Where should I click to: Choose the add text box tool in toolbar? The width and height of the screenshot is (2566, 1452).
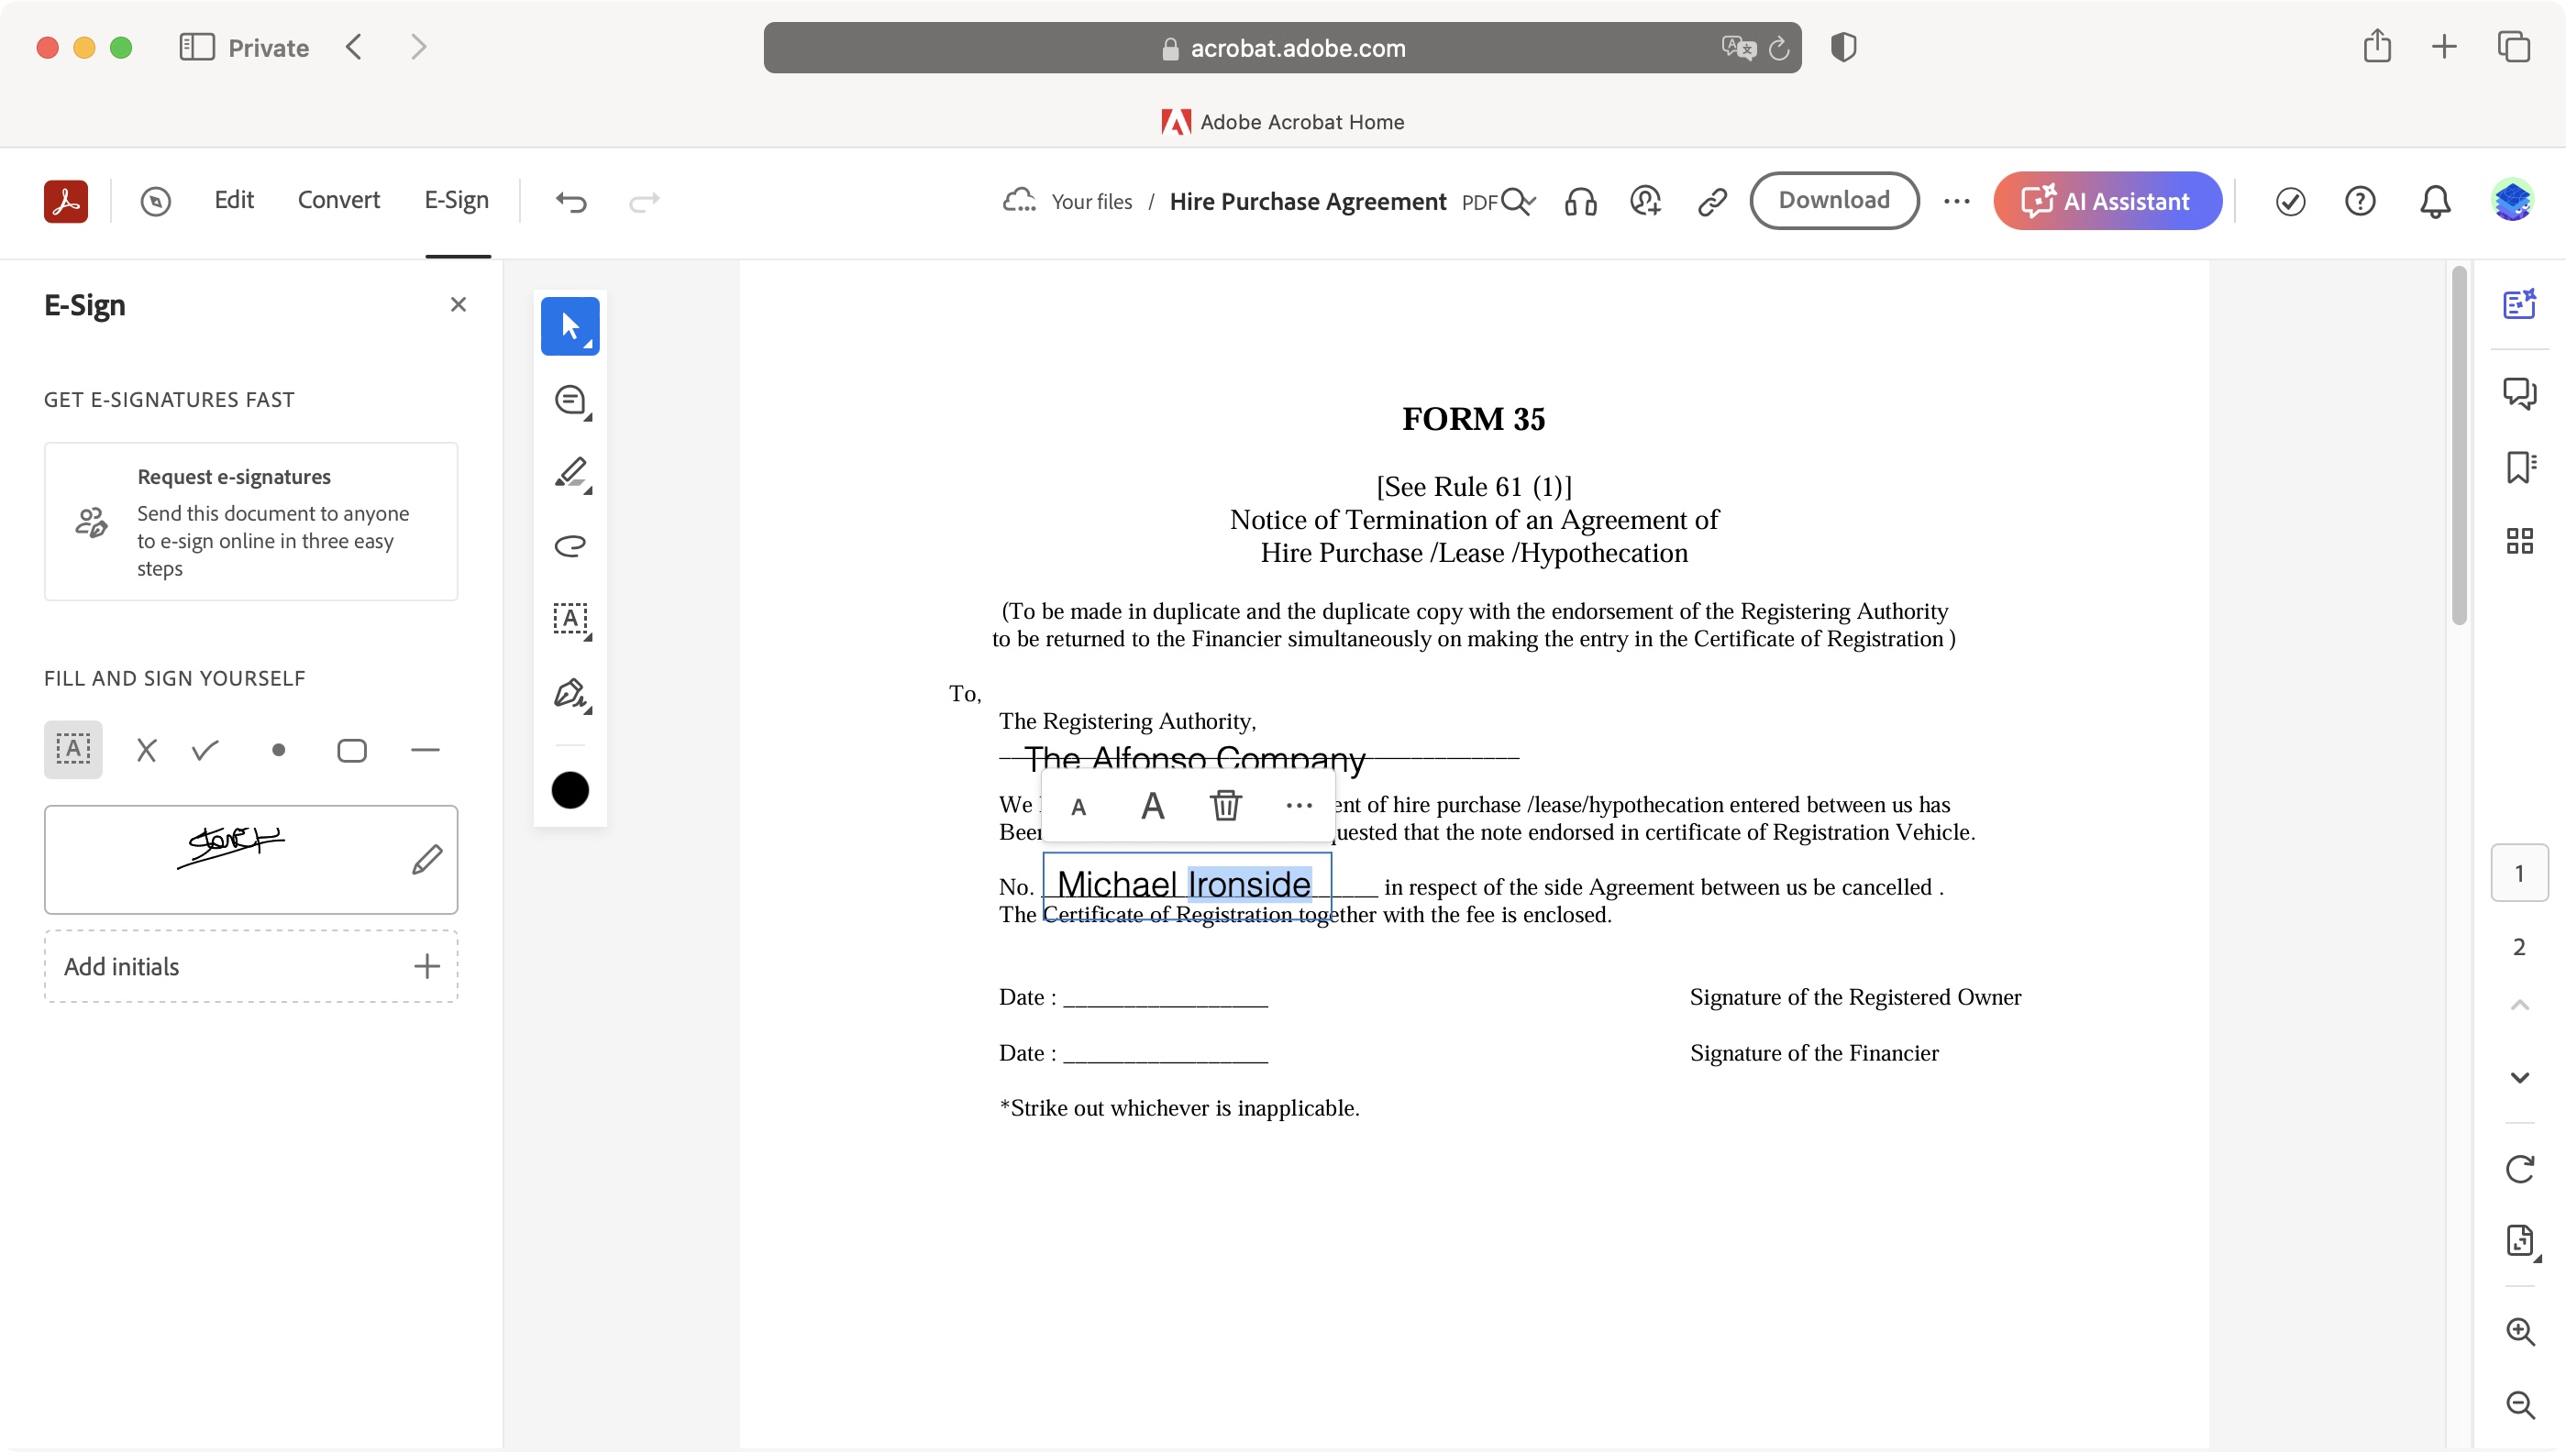point(571,621)
